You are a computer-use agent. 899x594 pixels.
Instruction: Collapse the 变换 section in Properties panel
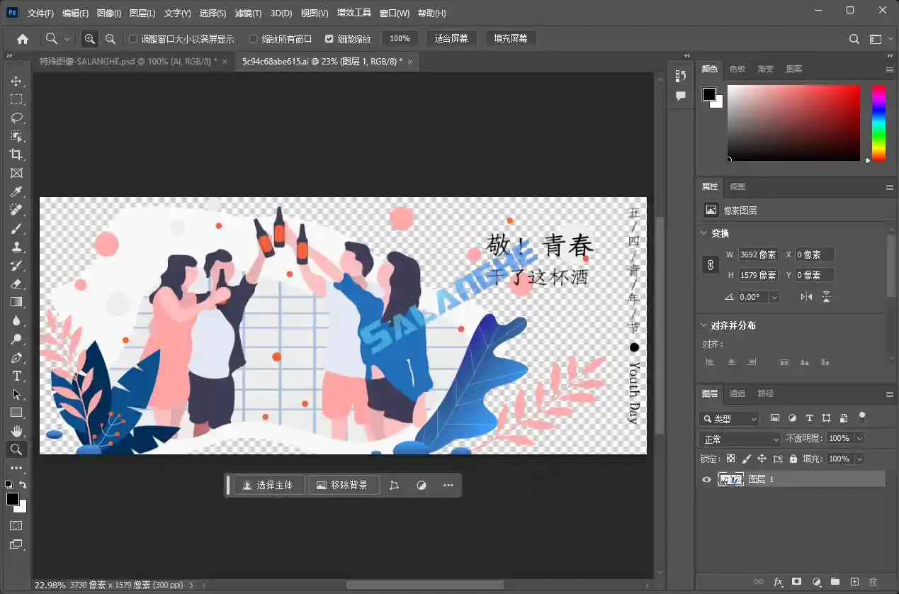[703, 232]
